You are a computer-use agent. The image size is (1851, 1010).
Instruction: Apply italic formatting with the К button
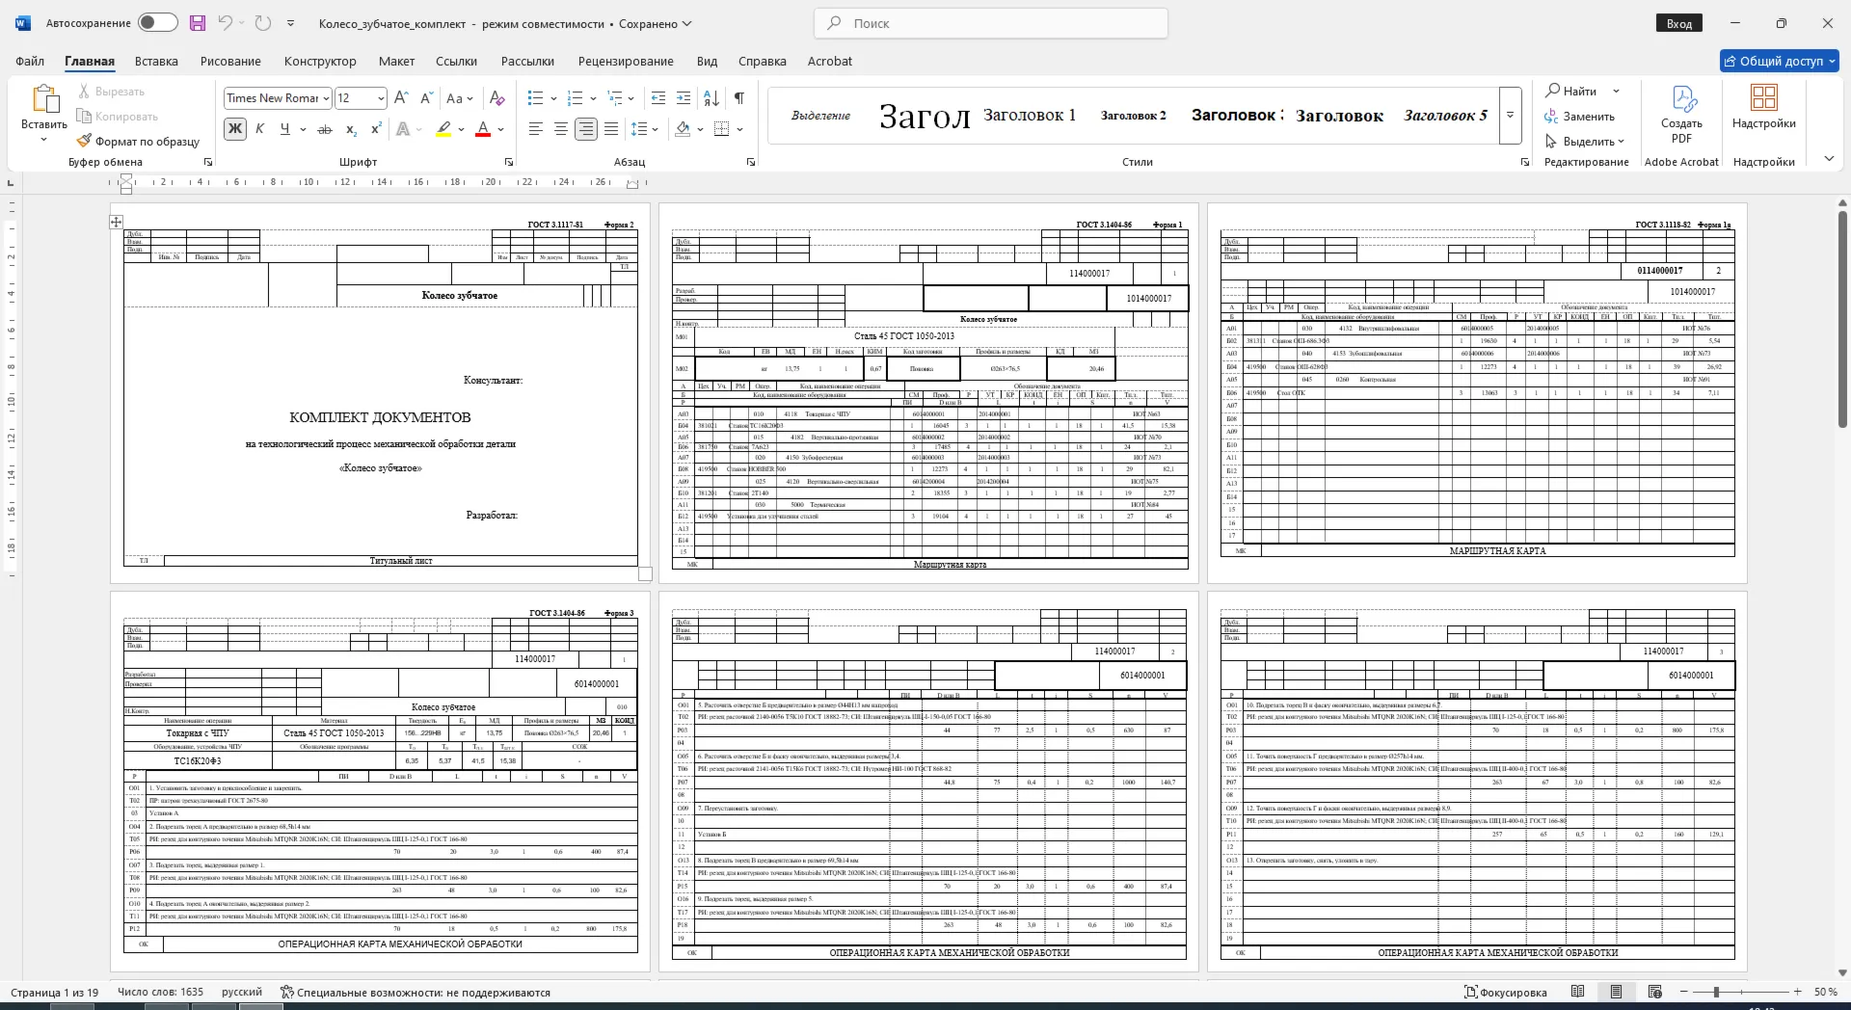pyautogui.click(x=259, y=129)
